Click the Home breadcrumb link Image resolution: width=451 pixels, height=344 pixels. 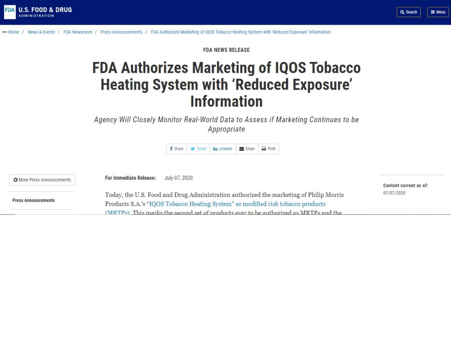pyautogui.click(x=14, y=32)
